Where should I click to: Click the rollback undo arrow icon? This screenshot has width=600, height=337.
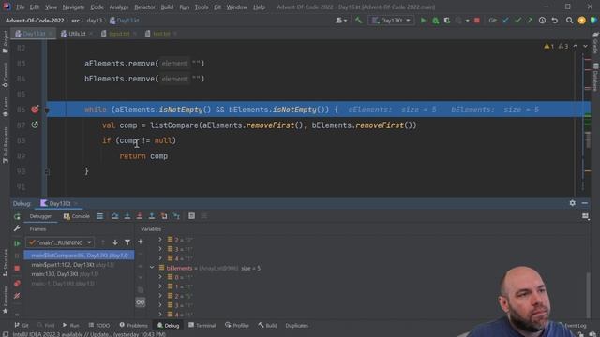[554, 21]
